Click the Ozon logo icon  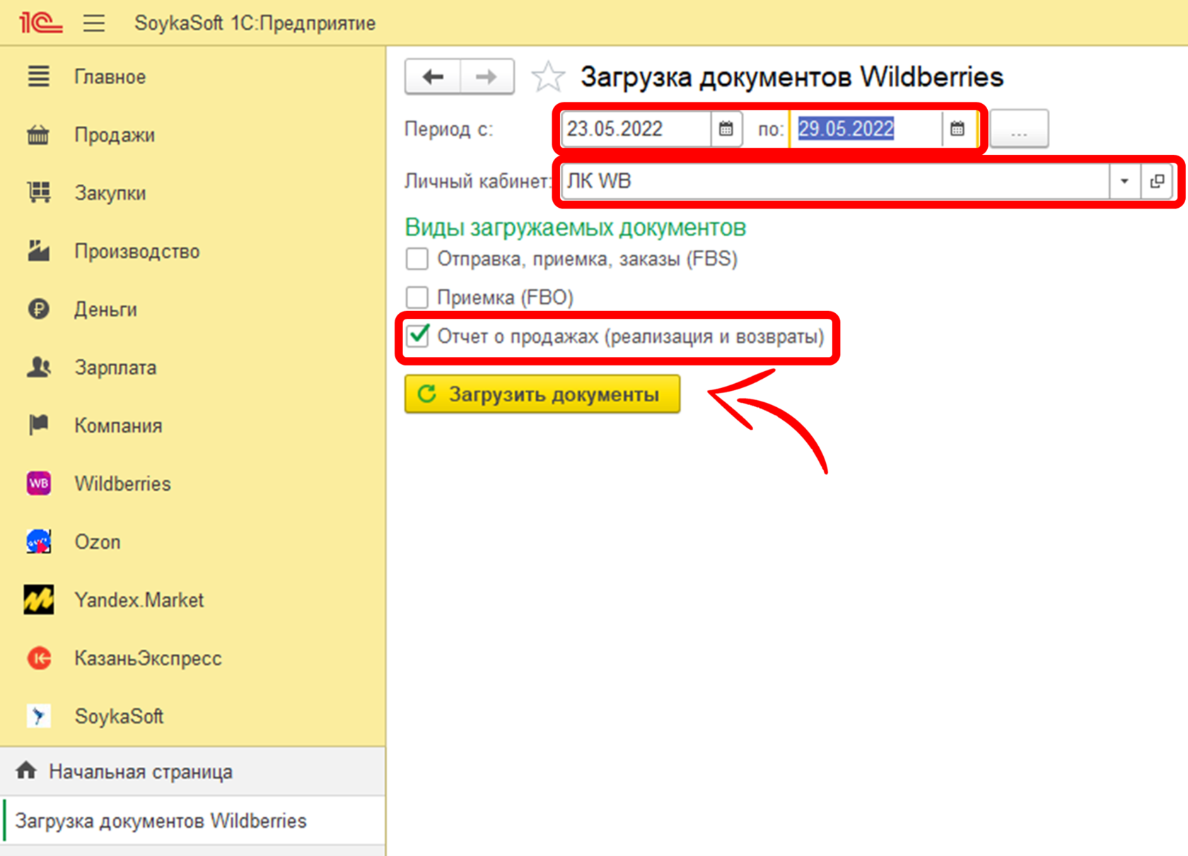(39, 541)
